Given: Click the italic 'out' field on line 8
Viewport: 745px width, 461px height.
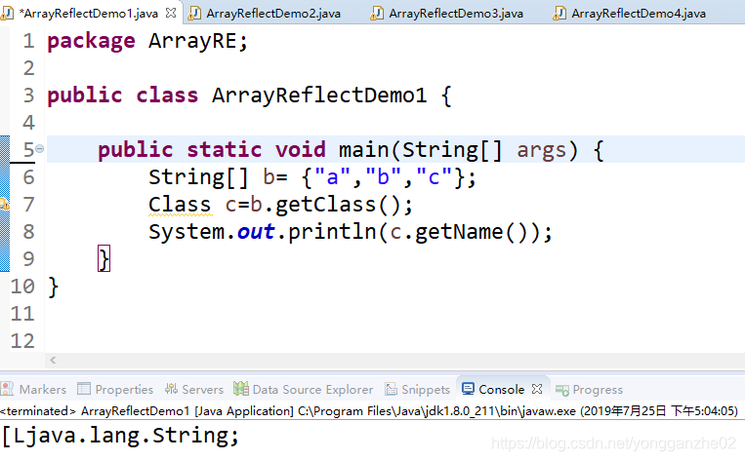Looking at the screenshot, I should [x=256, y=232].
